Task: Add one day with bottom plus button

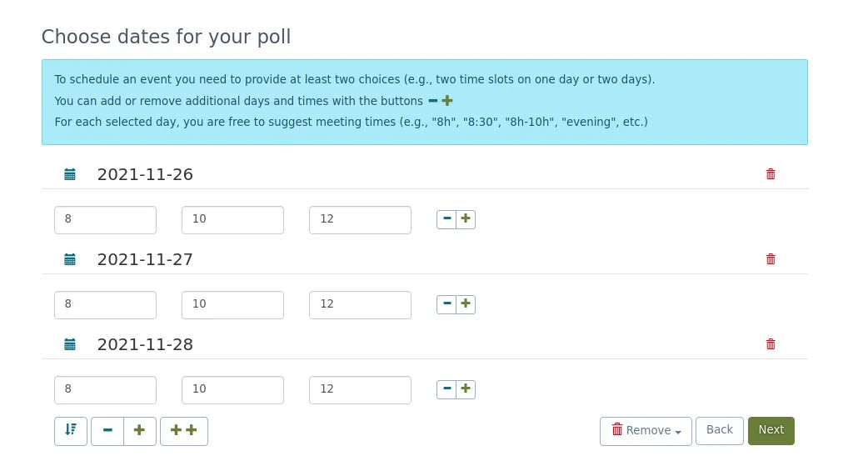Action: point(140,431)
